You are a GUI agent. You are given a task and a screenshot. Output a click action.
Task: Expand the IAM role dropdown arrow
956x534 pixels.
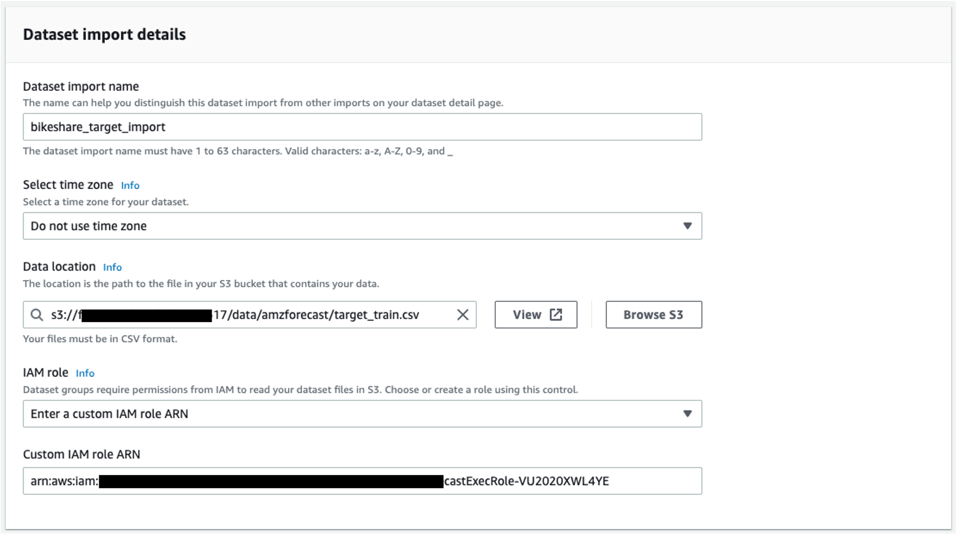point(687,414)
